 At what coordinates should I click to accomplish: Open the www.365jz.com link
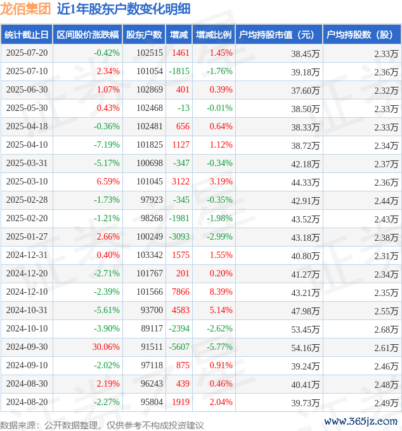[361, 421]
